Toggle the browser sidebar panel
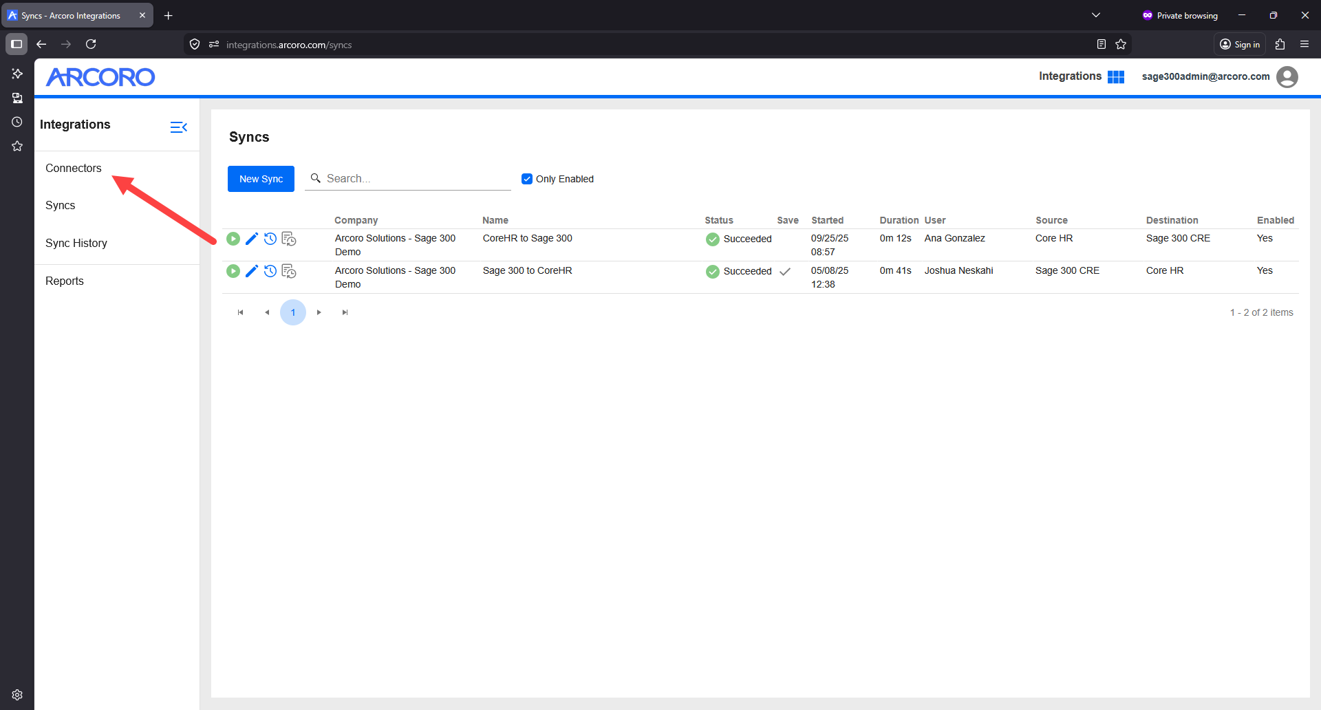 (x=17, y=44)
